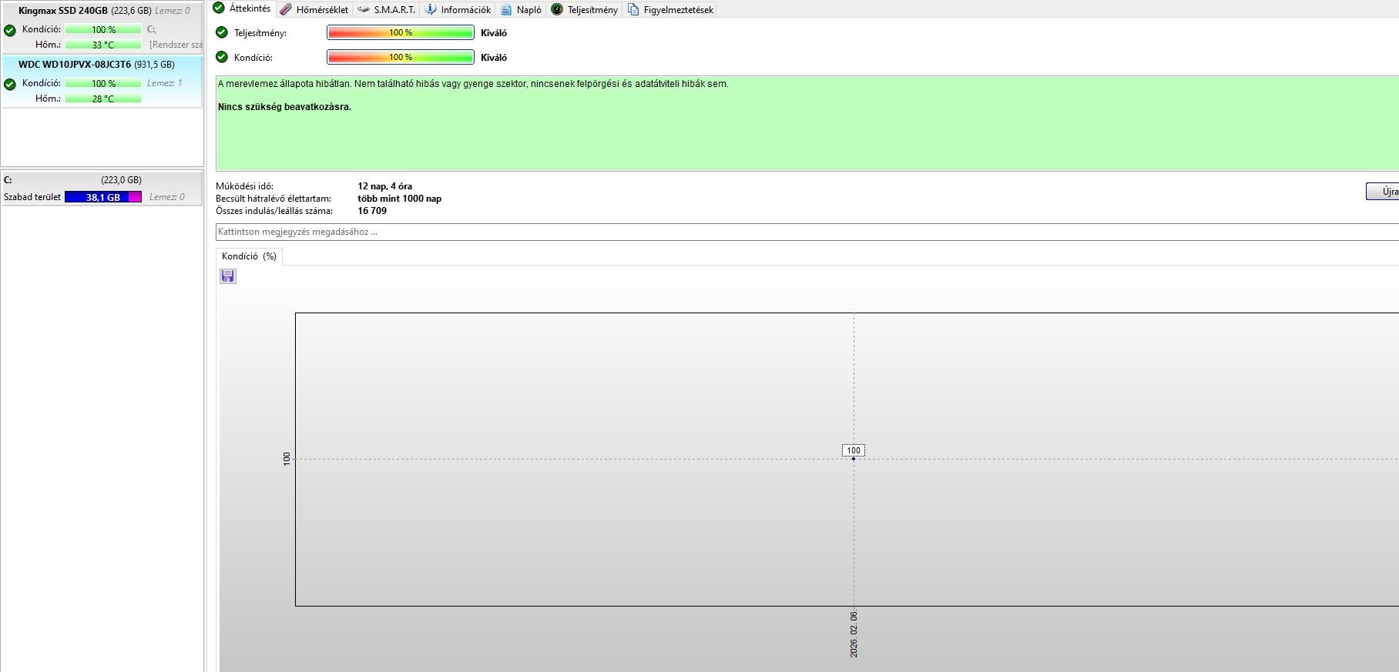Viewport: 1399px width, 672px height.
Task: Click the 100 axis label on graph
Action: point(287,459)
